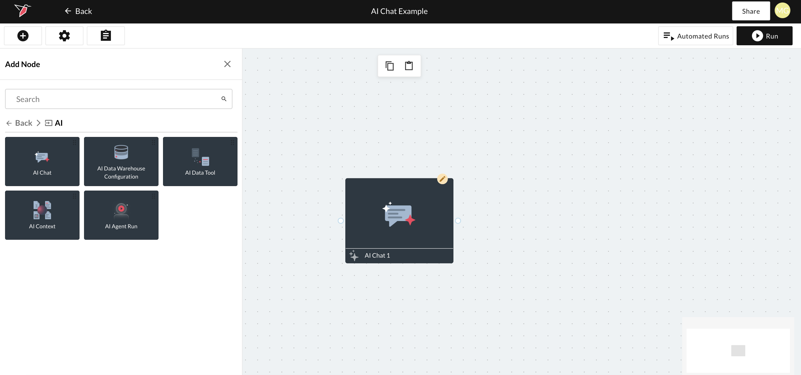Screen dimensions: 801x375
Task: Select the AI Context node tile
Action: [42, 215]
